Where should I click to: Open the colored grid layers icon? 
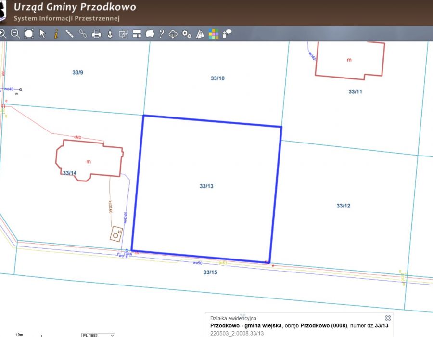pyautogui.click(x=214, y=34)
